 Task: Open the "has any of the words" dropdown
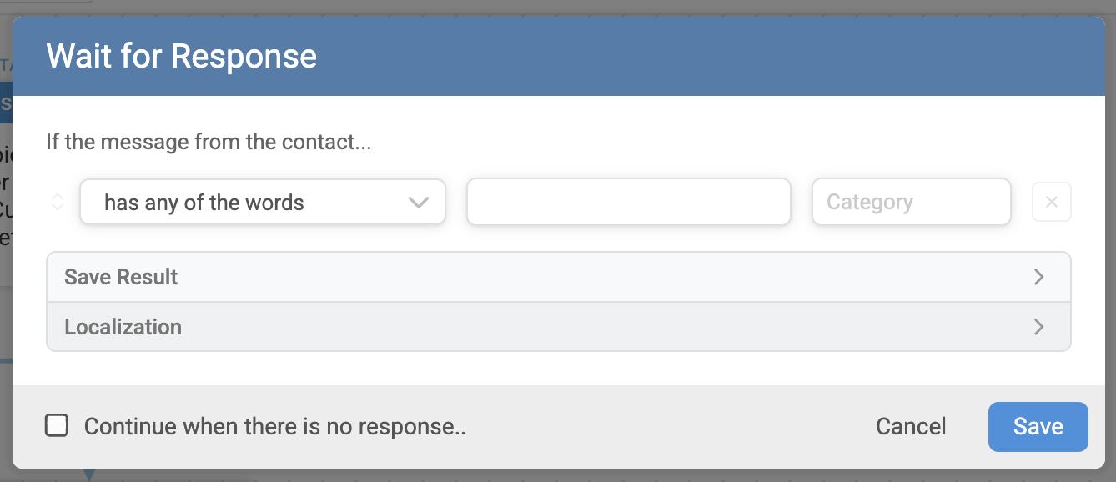pos(263,202)
